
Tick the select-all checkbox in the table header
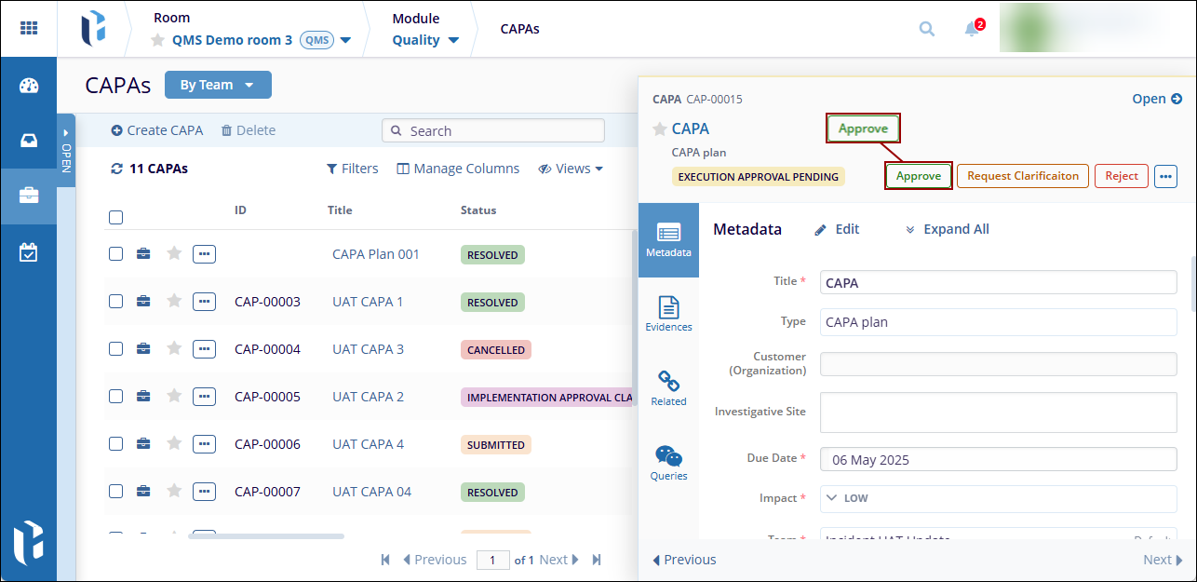tap(116, 217)
